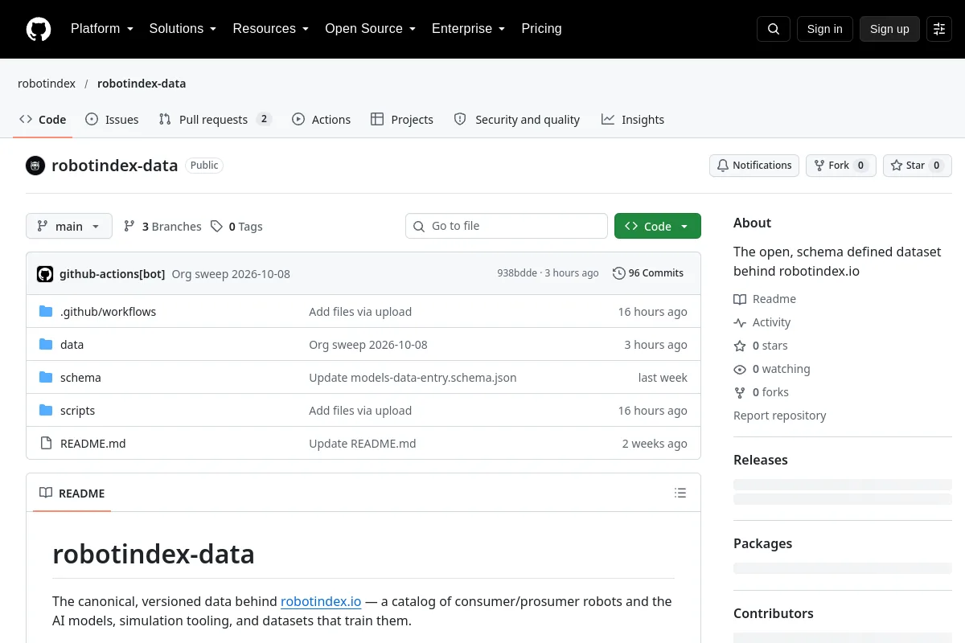965x643 pixels.
Task: Open robotindex-data breadcrumb link
Action: click(142, 84)
